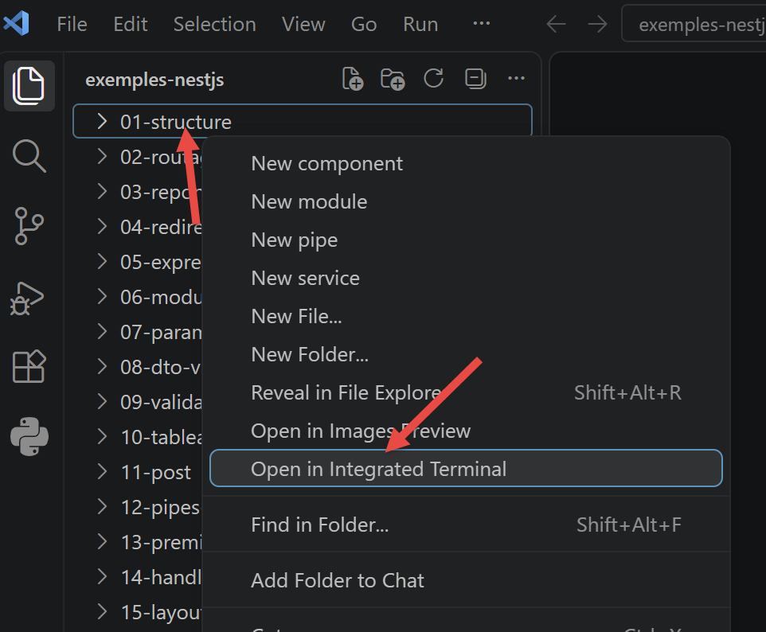Click the exemples-nestj command center search box
766x632 pixels.
[694, 24]
